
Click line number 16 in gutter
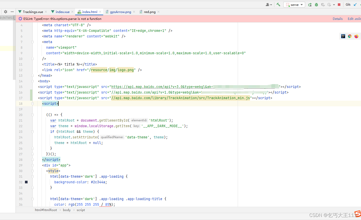[21, 92]
